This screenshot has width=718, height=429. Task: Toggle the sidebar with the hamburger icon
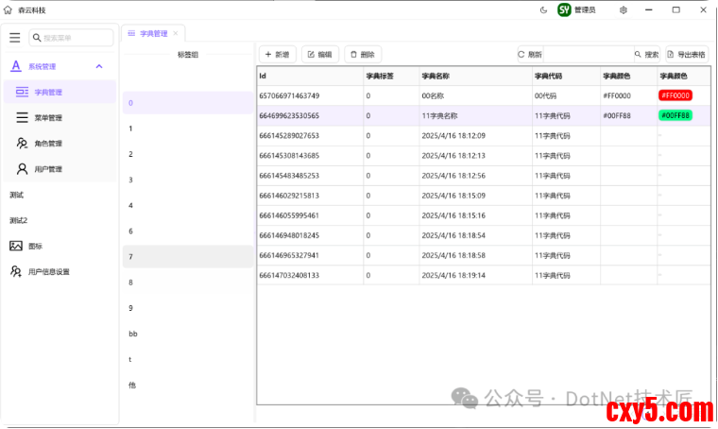14,38
